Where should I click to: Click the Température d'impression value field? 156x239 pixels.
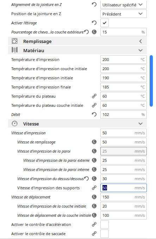(124, 60)
